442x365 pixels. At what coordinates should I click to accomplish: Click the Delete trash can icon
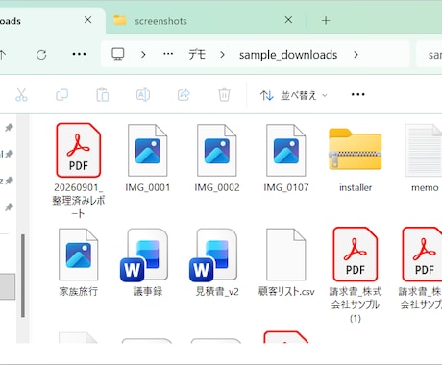pyautogui.click(x=224, y=95)
